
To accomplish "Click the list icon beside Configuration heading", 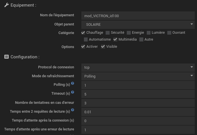I will click(x=7, y=57).
